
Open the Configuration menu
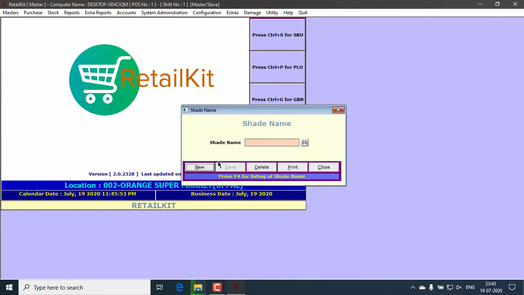coord(207,13)
